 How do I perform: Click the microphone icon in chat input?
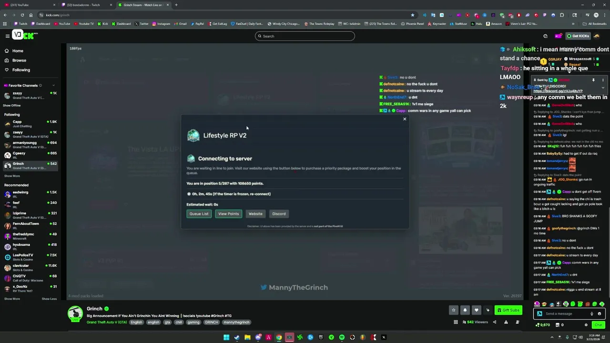[592, 313]
